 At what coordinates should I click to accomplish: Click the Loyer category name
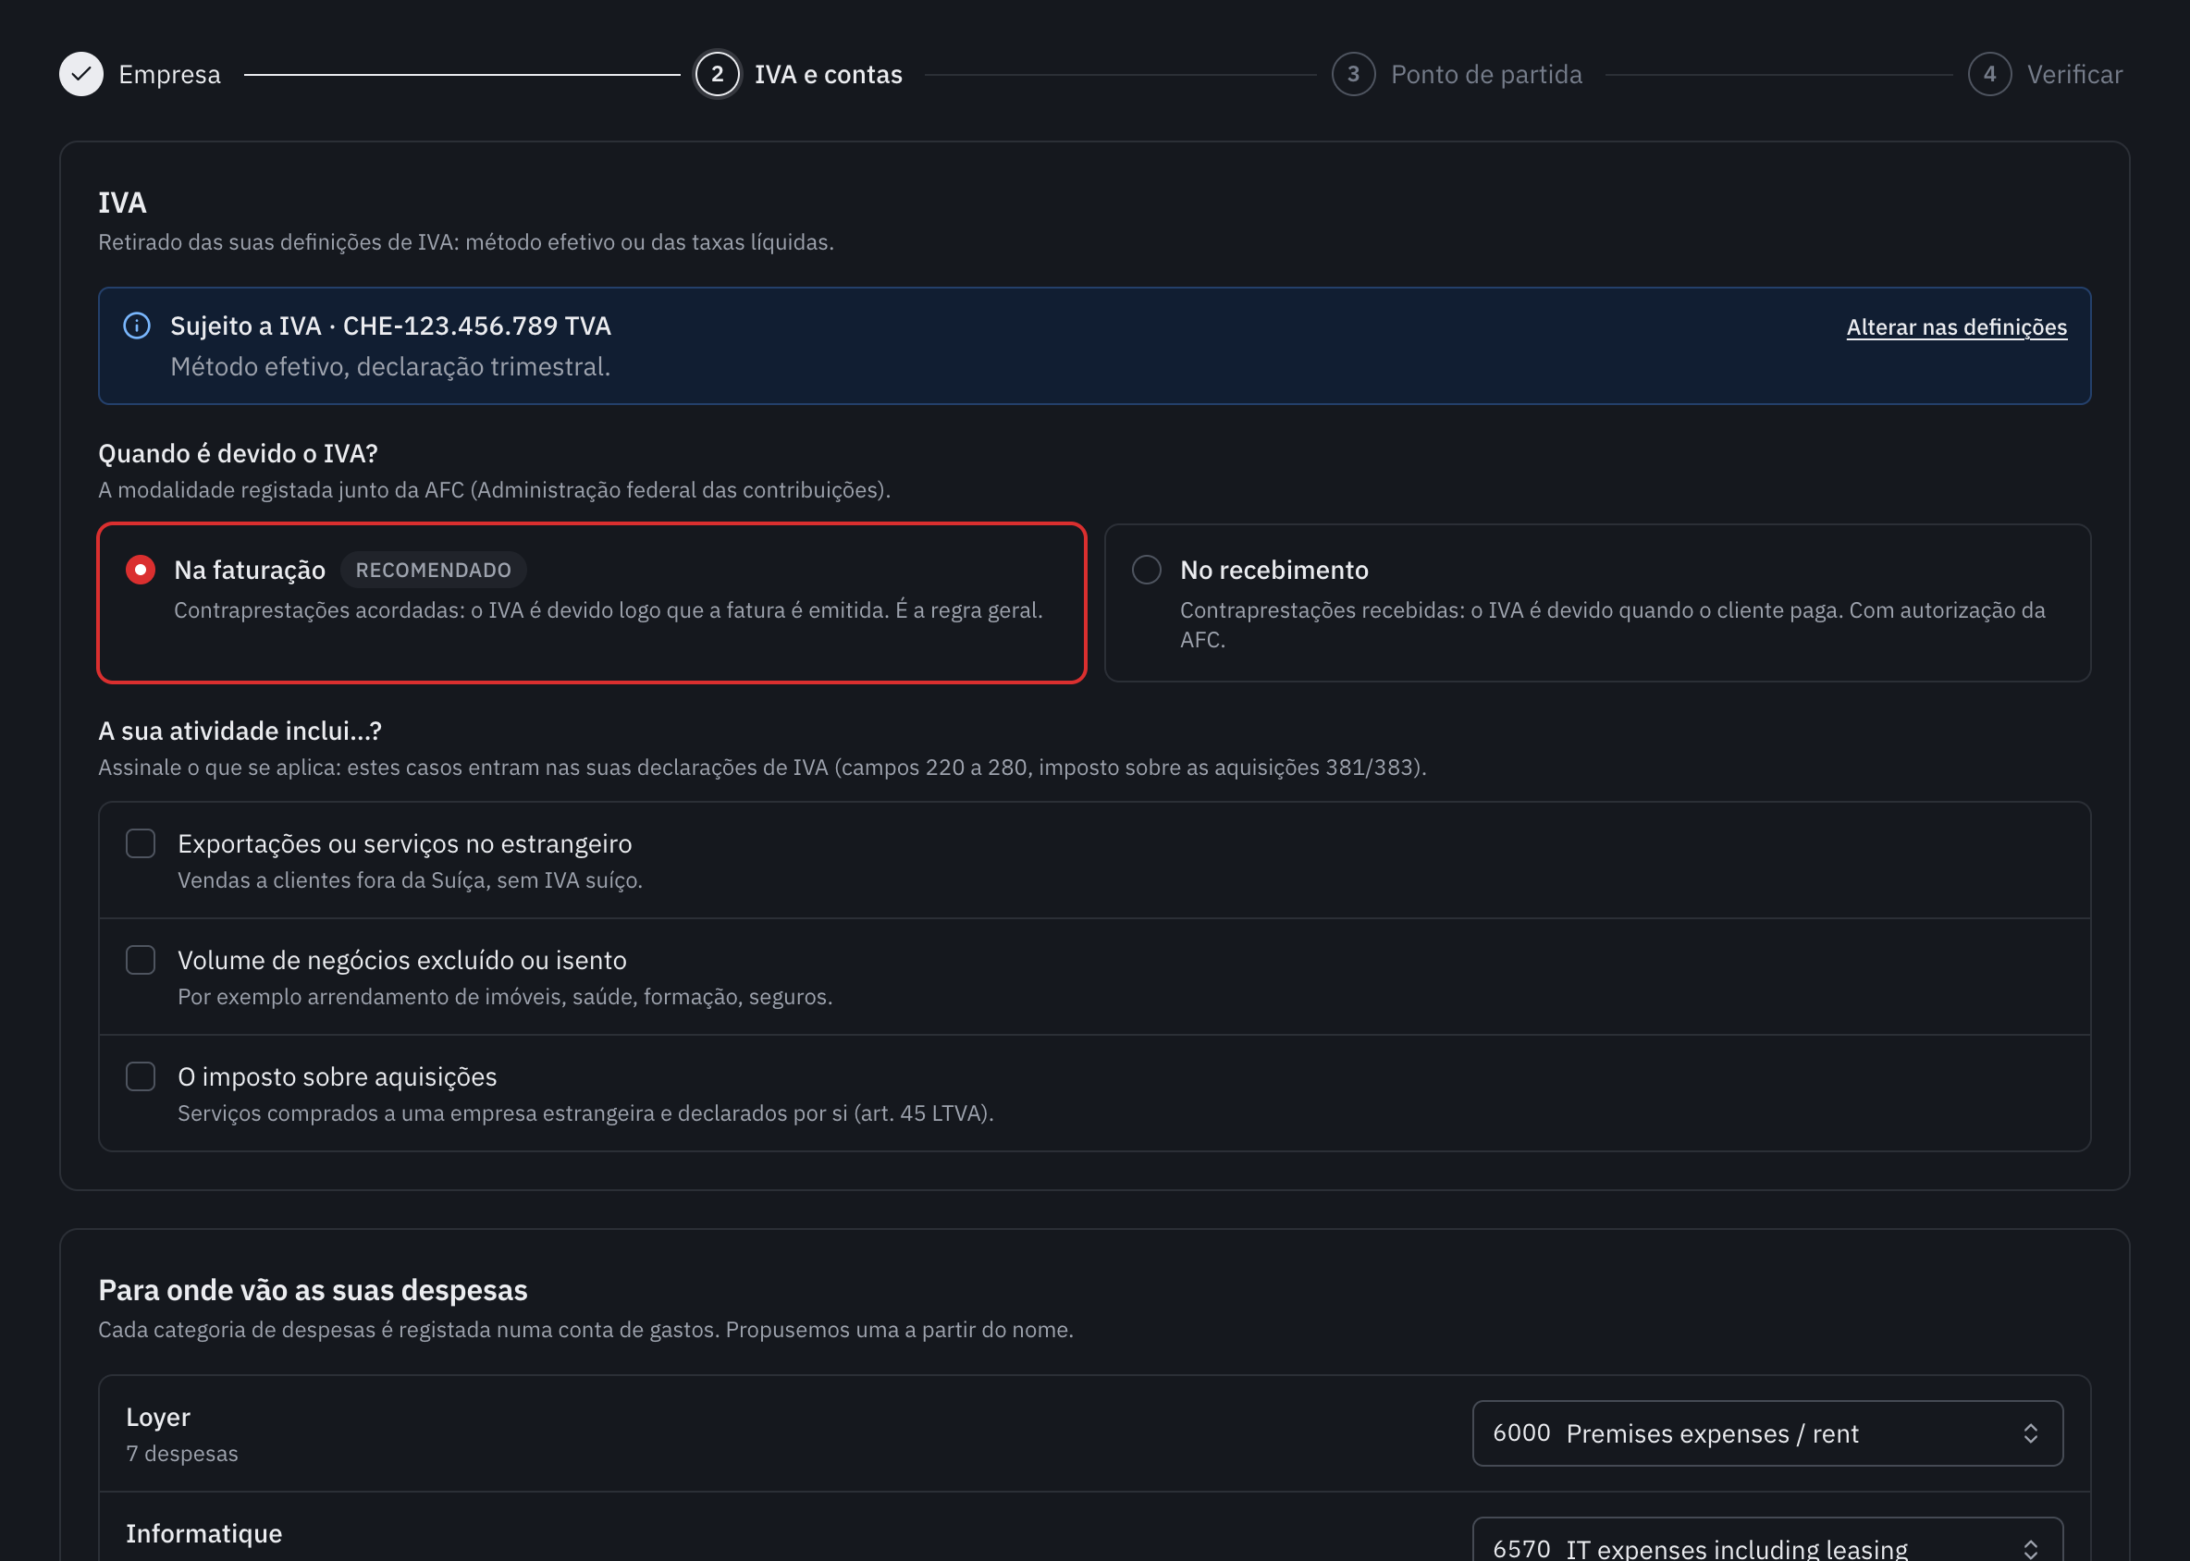coord(157,1417)
